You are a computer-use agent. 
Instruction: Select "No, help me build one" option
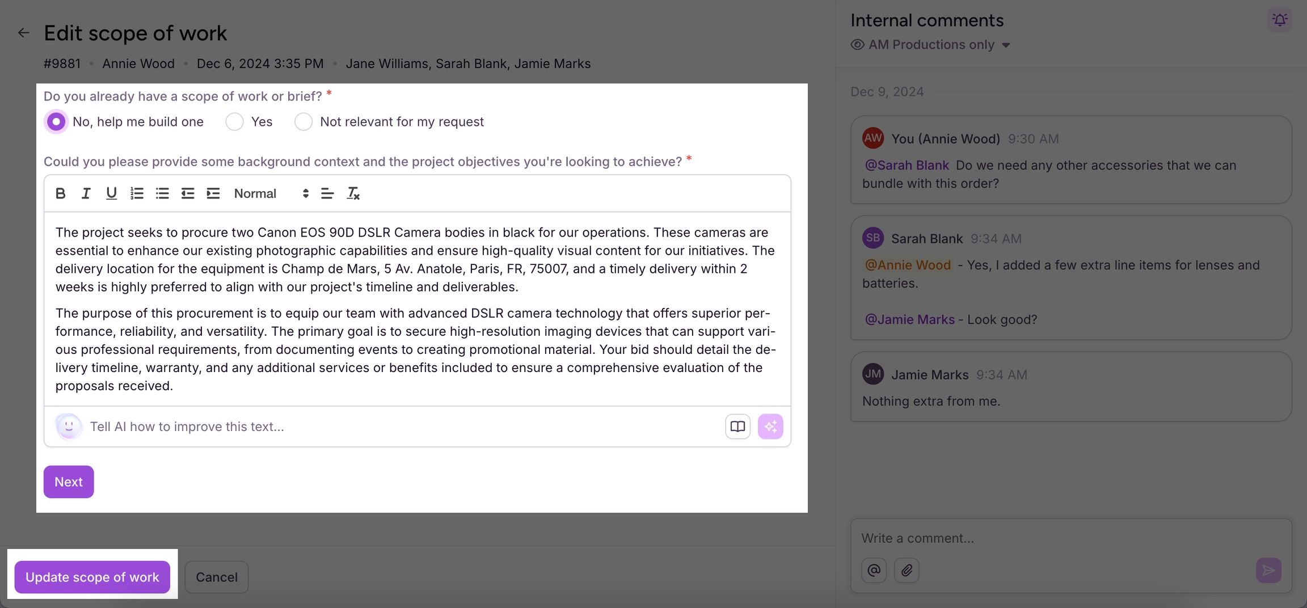coord(56,122)
